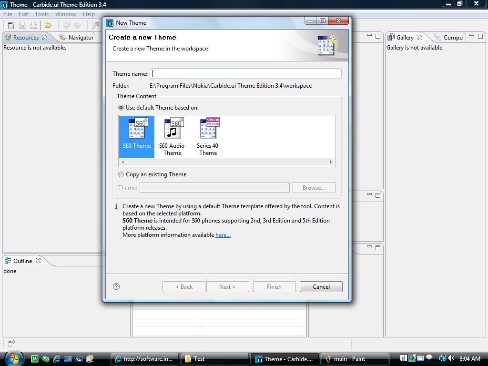Open the Windows Start menu orb
Image resolution: width=488 pixels, height=366 pixels.
point(14,358)
